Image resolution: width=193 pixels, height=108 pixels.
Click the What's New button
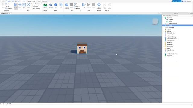(x=177, y=1)
